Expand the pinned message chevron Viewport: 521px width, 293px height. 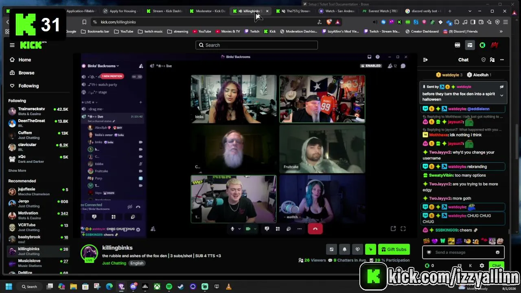coord(501,96)
